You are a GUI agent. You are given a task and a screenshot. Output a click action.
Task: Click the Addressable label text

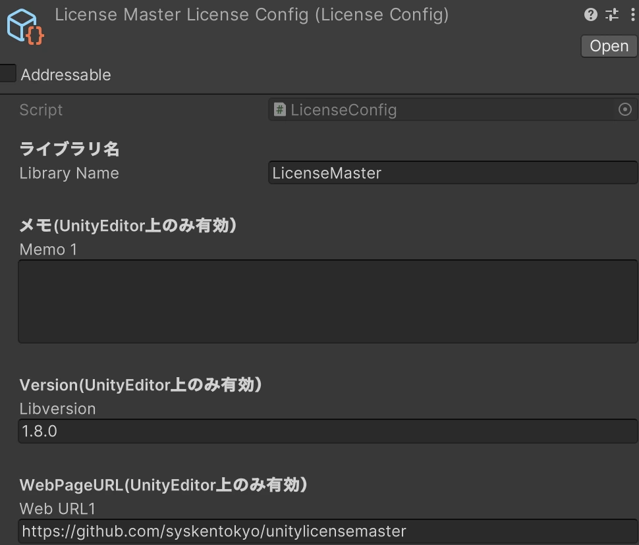[66, 75]
